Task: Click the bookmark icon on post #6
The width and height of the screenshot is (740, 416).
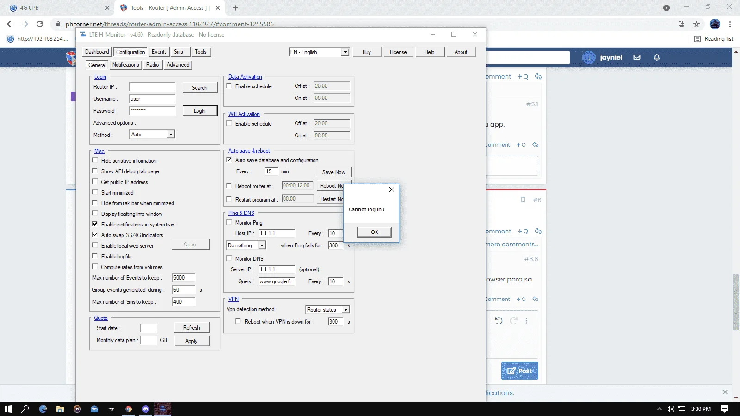Action: (x=523, y=200)
